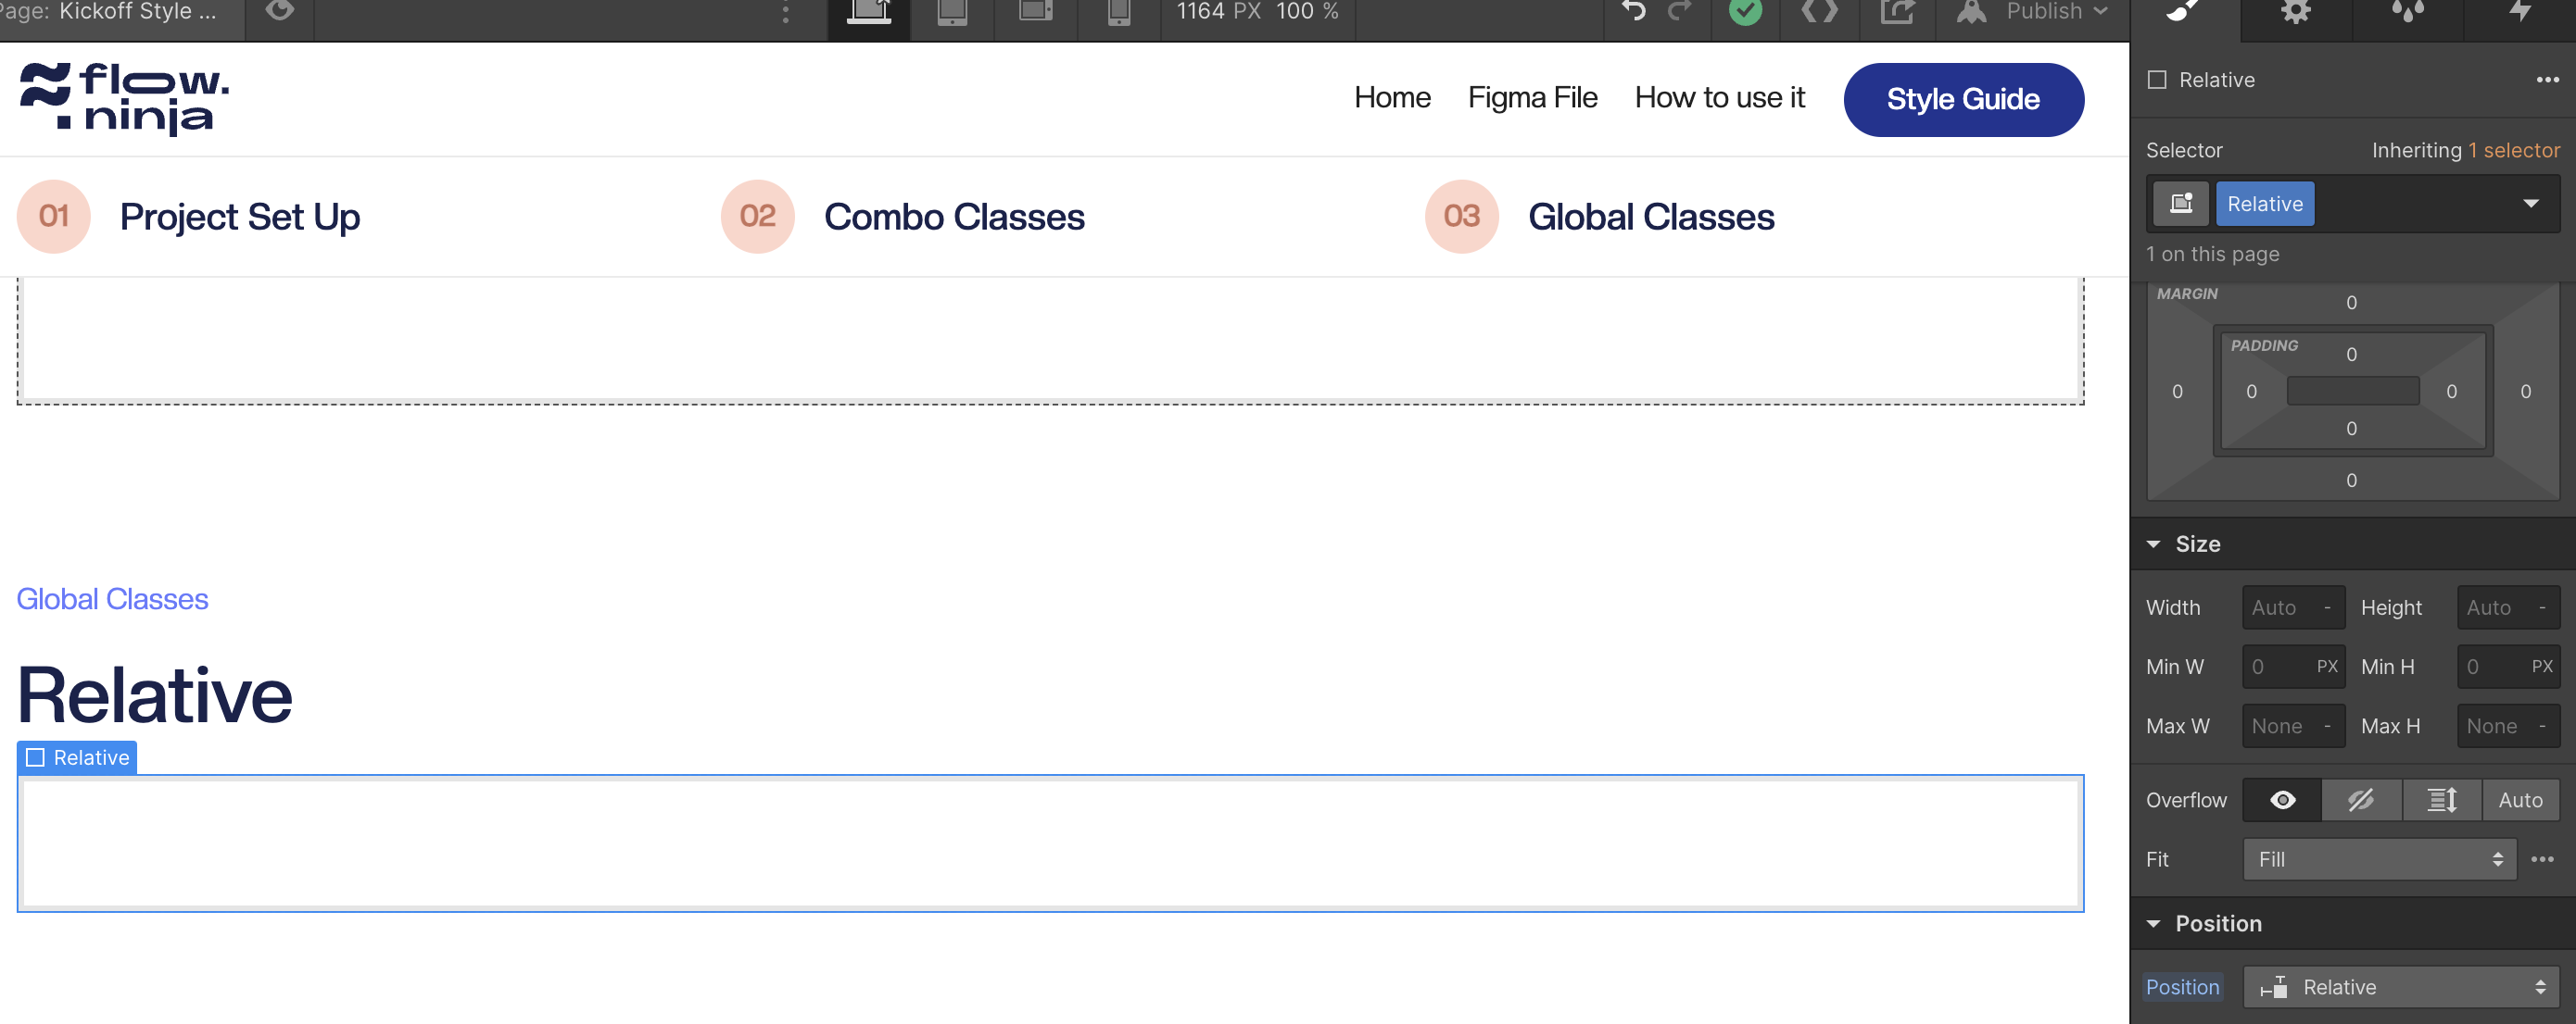The image size is (2576, 1024).
Task: Open the Inheriting 1 selector link
Action: point(2513,150)
